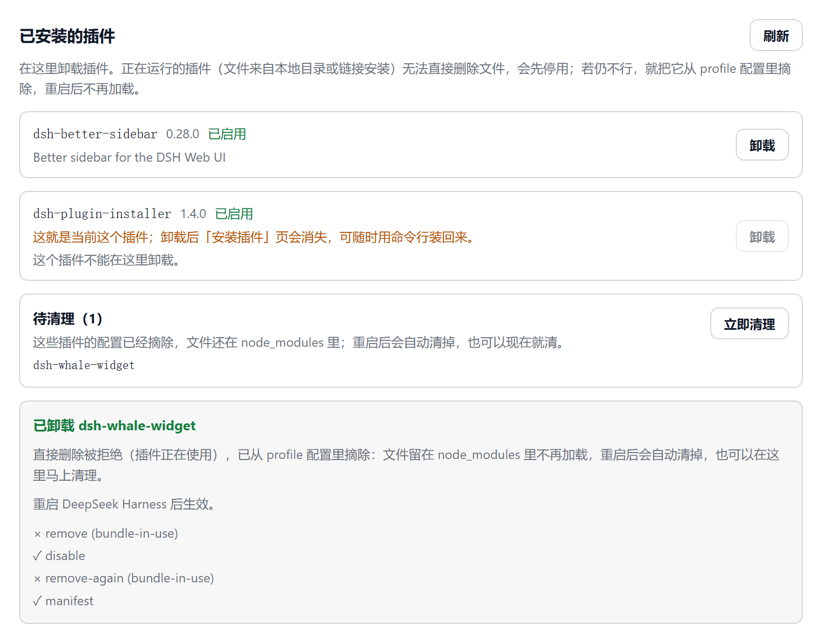Click the 待清理 (1) heading
Image resolution: width=822 pixels, height=643 pixels.
click(x=68, y=319)
